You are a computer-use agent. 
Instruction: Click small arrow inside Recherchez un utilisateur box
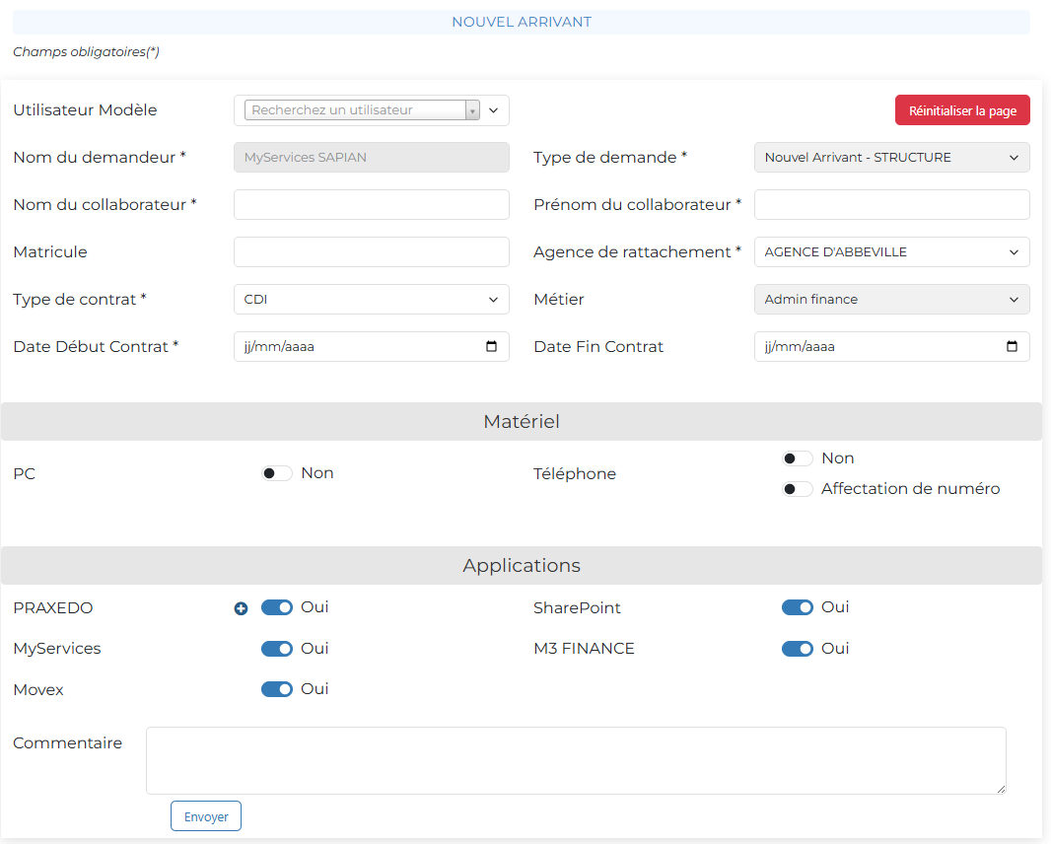(472, 110)
